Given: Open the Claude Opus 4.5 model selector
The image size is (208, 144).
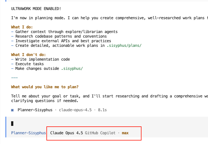Looking at the screenshot, I should pos(67,133).
